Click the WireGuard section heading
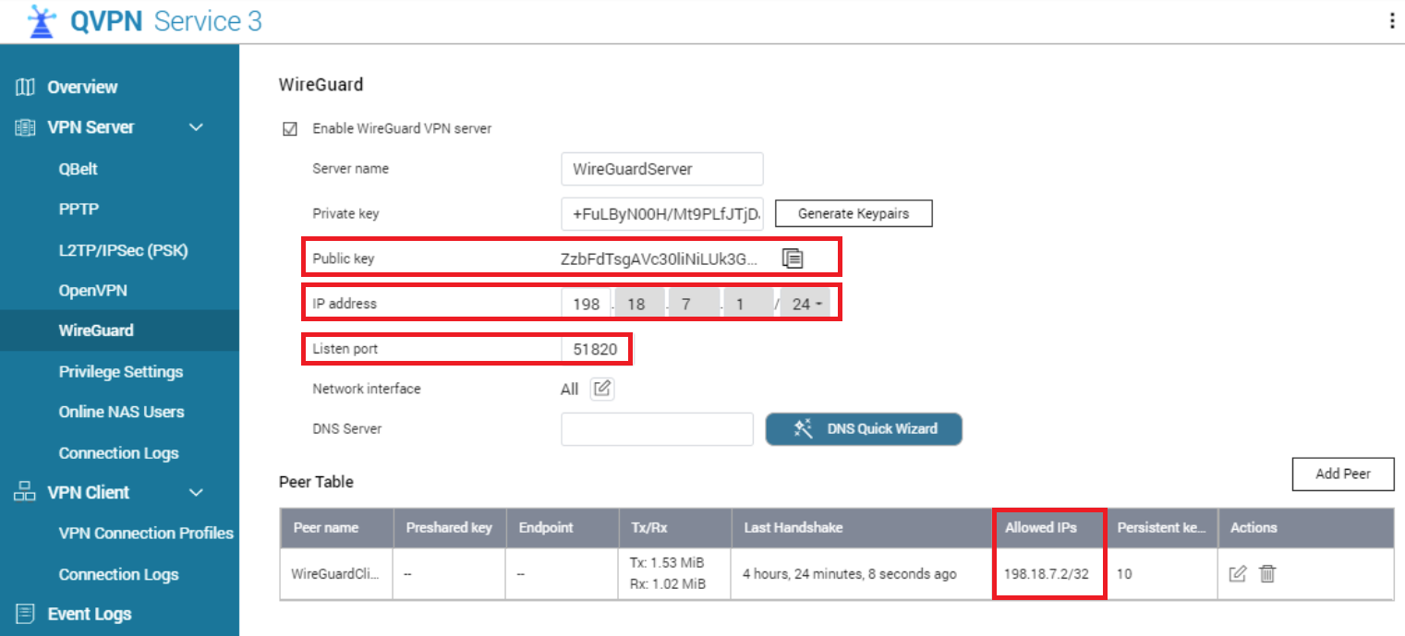The width and height of the screenshot is (1405, 636). (x=321, y=85)
